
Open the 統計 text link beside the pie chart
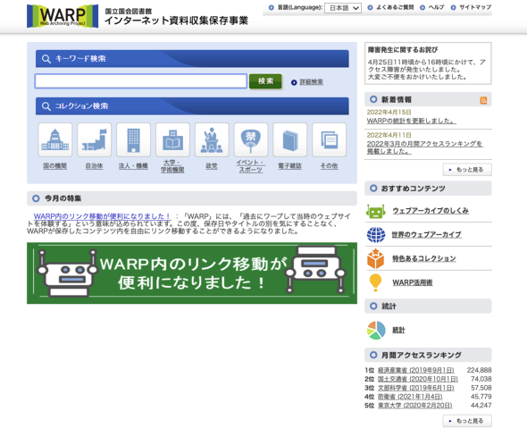(x=398, y=330)
